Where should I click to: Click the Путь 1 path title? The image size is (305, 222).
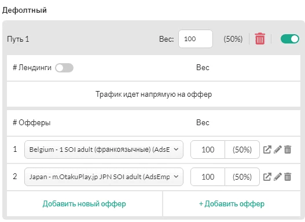point(18,39)
